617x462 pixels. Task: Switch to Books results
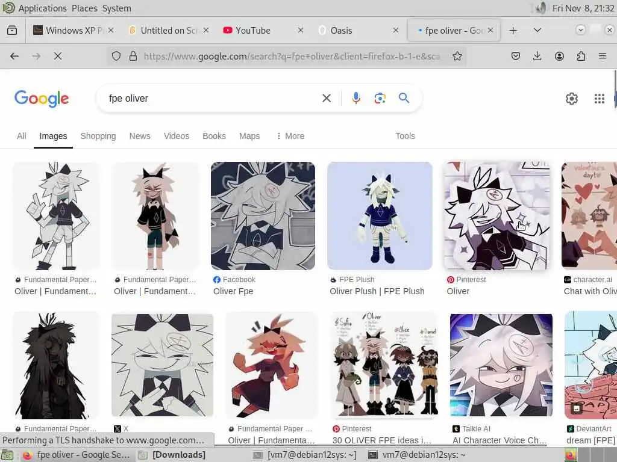coord(214,136)
